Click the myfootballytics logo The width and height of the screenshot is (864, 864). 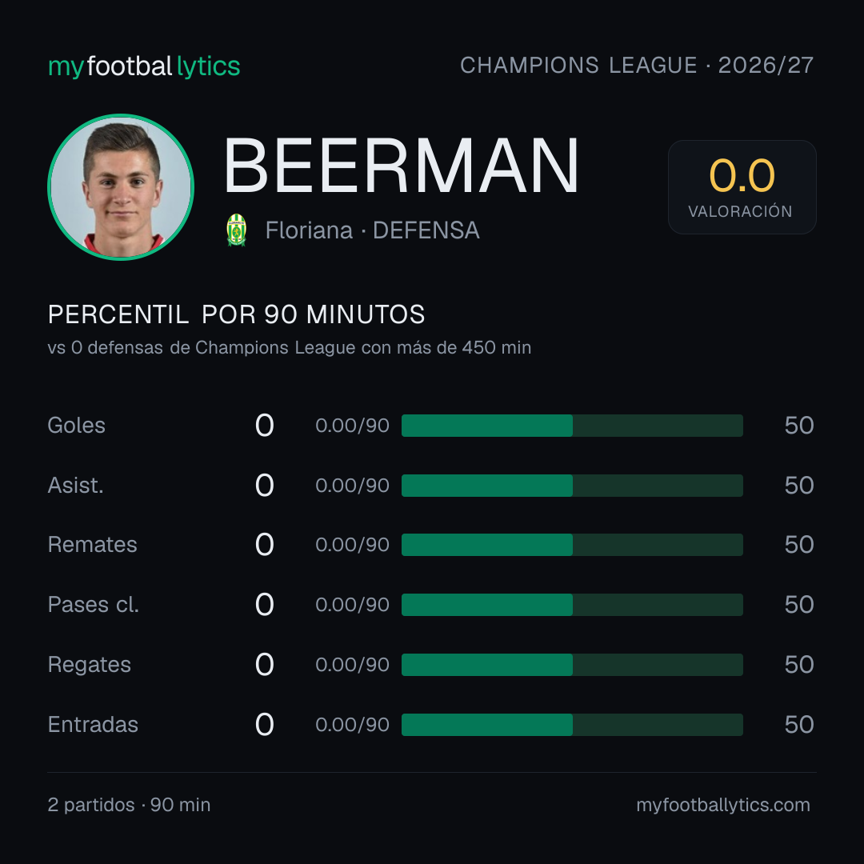(144, 66)
